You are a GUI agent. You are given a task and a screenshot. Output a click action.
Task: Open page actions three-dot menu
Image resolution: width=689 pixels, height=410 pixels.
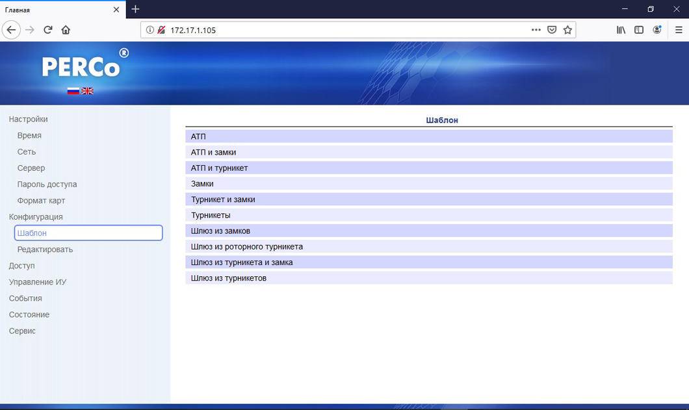tap(536, 30)
